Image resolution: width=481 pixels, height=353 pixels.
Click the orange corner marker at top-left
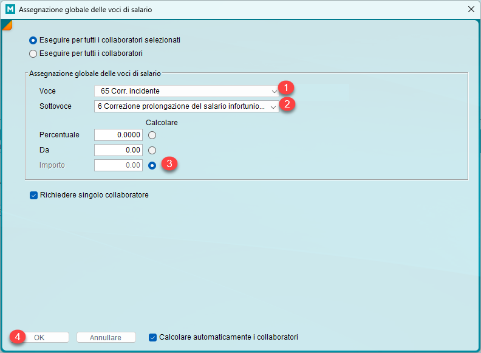(7, 24)
